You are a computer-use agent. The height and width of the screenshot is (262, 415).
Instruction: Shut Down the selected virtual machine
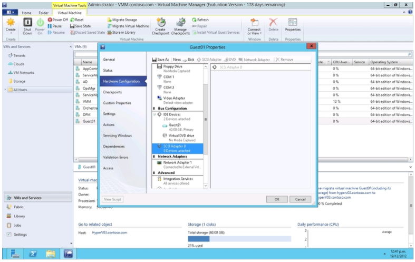pos(27,26)
